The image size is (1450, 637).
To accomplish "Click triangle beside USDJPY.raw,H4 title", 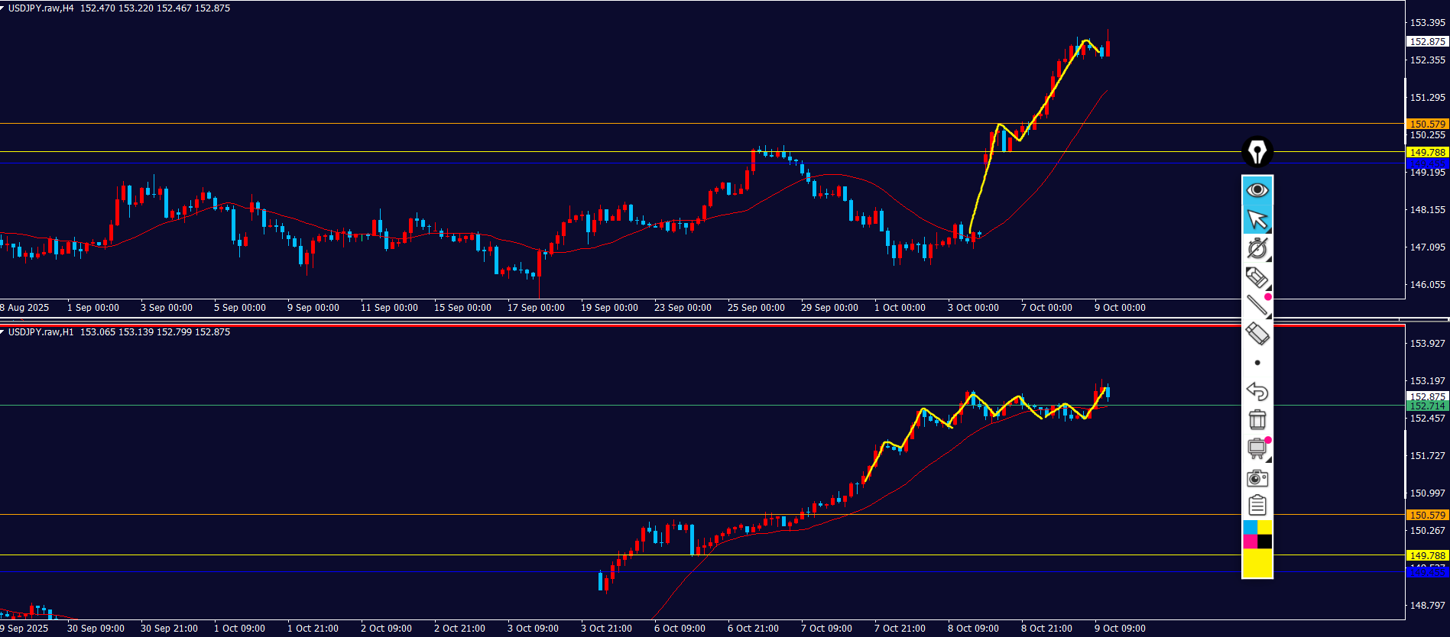I will pyautogui.click(x=3, y=8).
